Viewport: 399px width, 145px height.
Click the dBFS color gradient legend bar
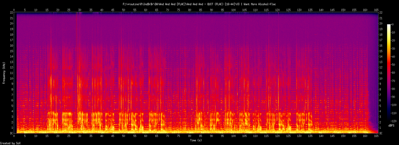pyautogui.click(x=389, y=72)
